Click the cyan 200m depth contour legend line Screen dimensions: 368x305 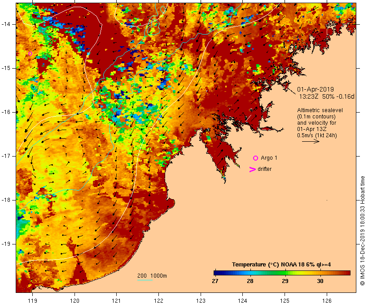pos(145,280)
